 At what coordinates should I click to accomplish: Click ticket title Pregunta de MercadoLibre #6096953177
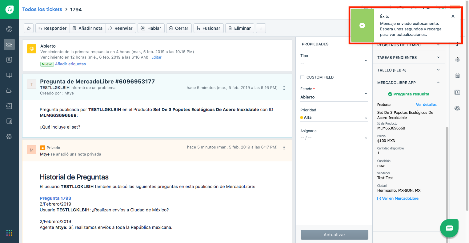(x=97, y=82)
